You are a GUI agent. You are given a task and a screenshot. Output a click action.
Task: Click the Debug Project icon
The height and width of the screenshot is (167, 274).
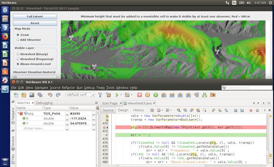[x=127, y=95]
